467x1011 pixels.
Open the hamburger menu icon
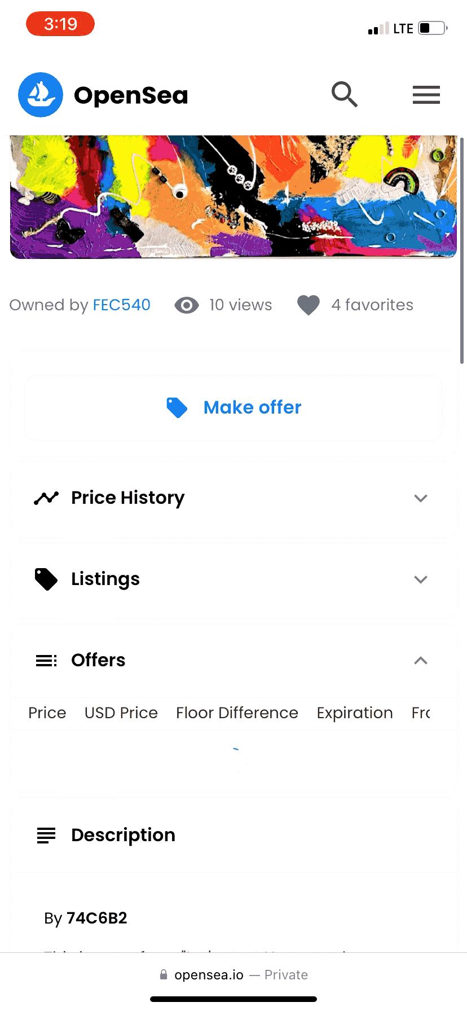click(426, 95)
